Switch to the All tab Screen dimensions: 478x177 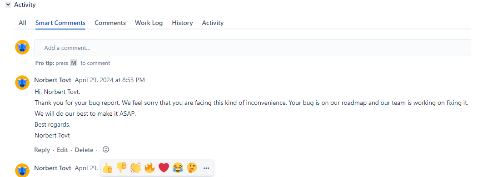coord(22,23)
